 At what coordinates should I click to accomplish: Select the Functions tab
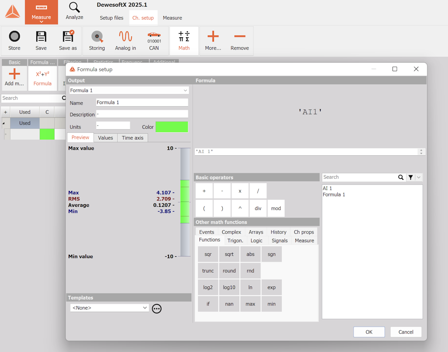pyautogui.click(x=210, y=240)
